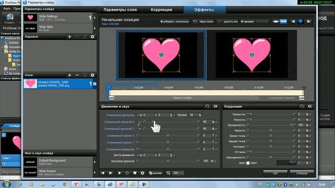This screenshot has width=335, height=188.
Task: Click копия copy button
Action: pos(155,173)
